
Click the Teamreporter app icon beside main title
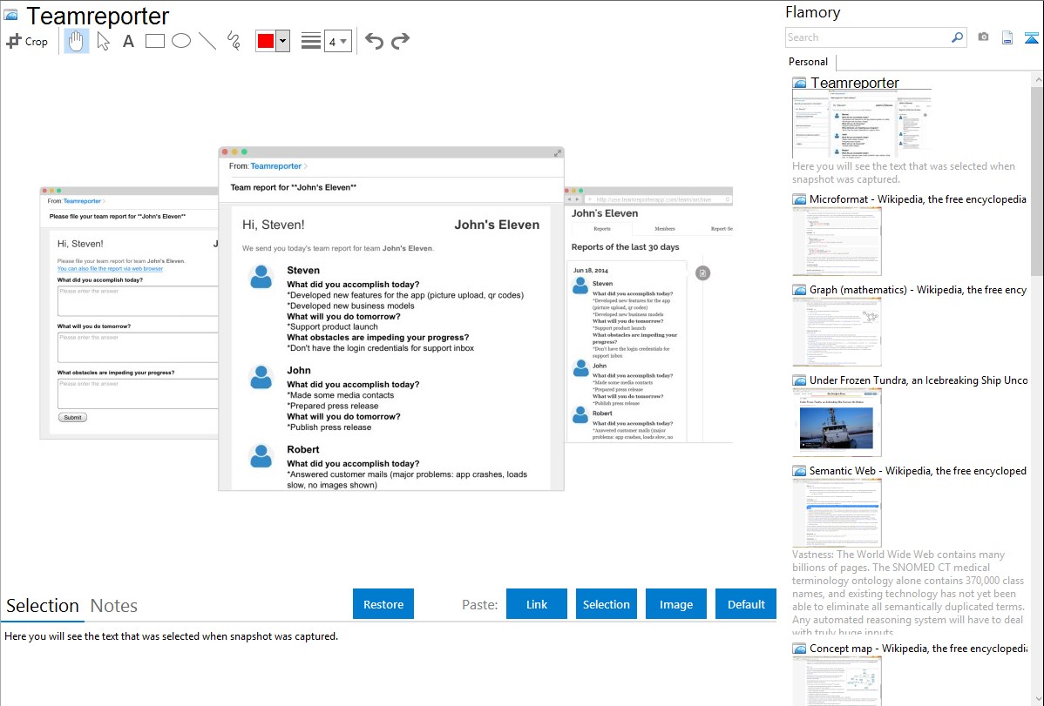[10, 15]
